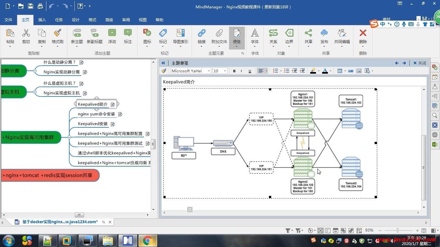Image resolution: width=440 pixels, height=247 pixels.
Task: Toggle underline in notes toolbar
Action: [250, 71]
